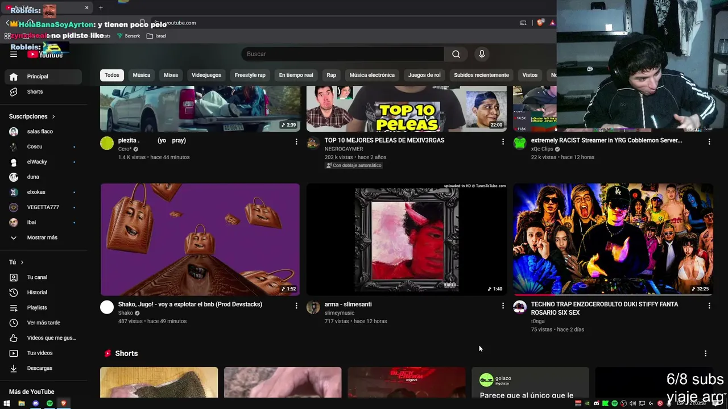Select the Música electrónica filter chip
This screenshot has height=409, width=728.
coord(372,75)
